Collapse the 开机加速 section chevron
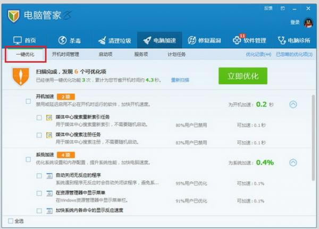 coord(293,105)
